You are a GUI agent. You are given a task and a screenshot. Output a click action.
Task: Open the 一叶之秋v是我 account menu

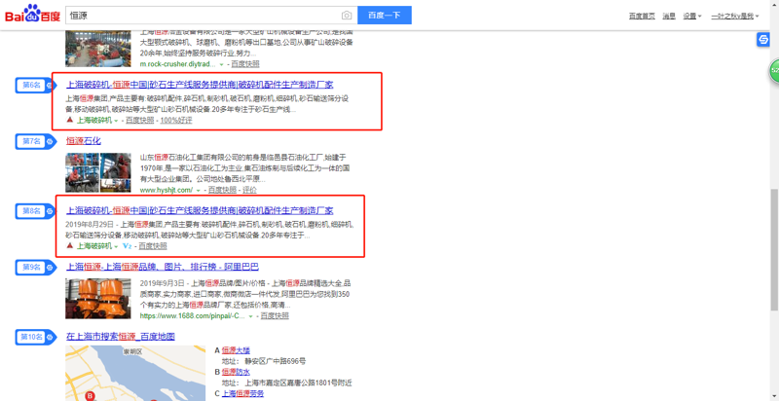[x=735, y=16]
